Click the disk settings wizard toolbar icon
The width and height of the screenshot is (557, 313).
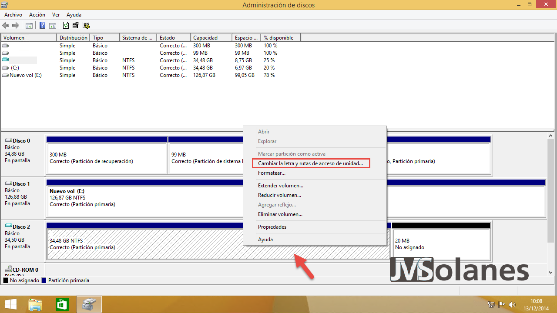coord(86,25)
